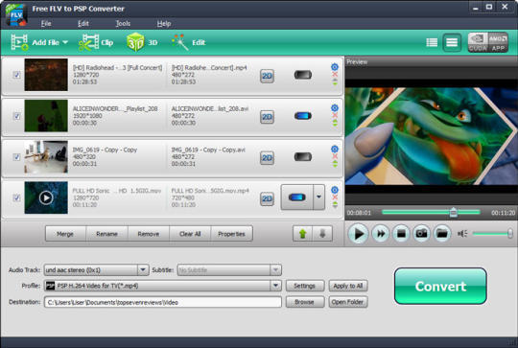Click PSP device icon in ALICEINWONDER row

(303, 116)
